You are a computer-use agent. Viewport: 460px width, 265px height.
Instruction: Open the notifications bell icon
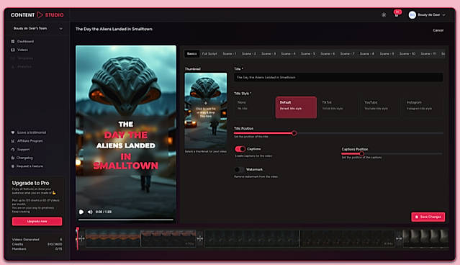397,14
